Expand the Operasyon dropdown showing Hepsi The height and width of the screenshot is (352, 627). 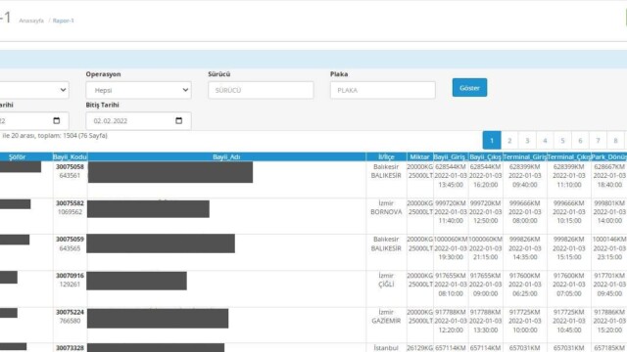point(138,90)
